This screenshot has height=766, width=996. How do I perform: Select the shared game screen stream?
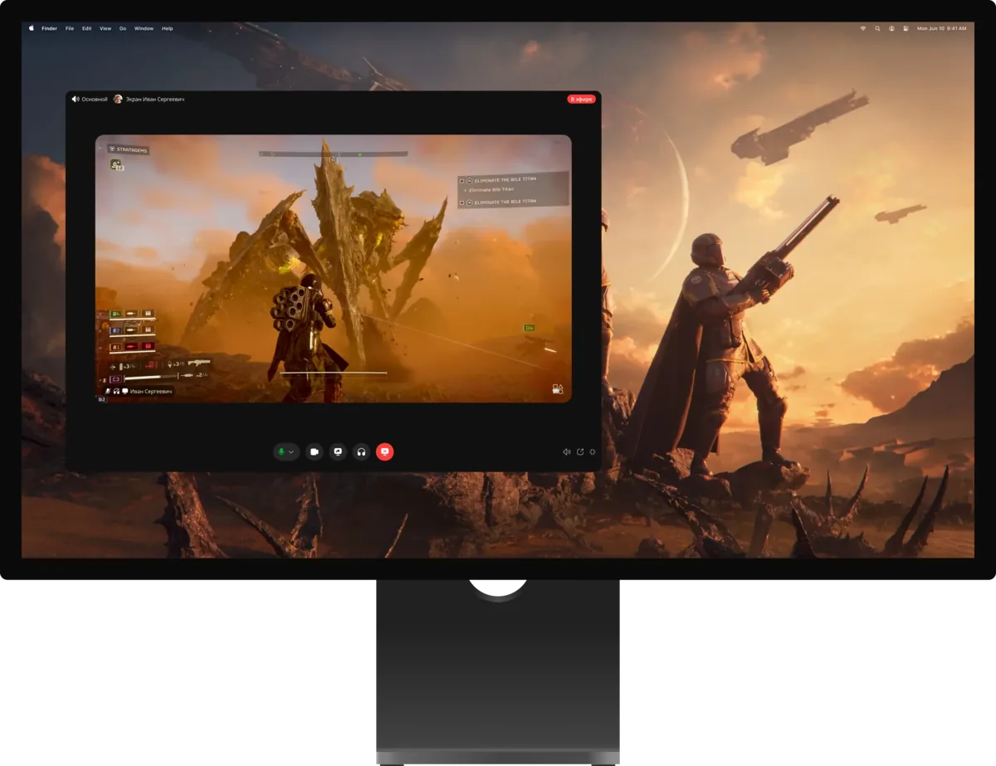tap(334, 269)
